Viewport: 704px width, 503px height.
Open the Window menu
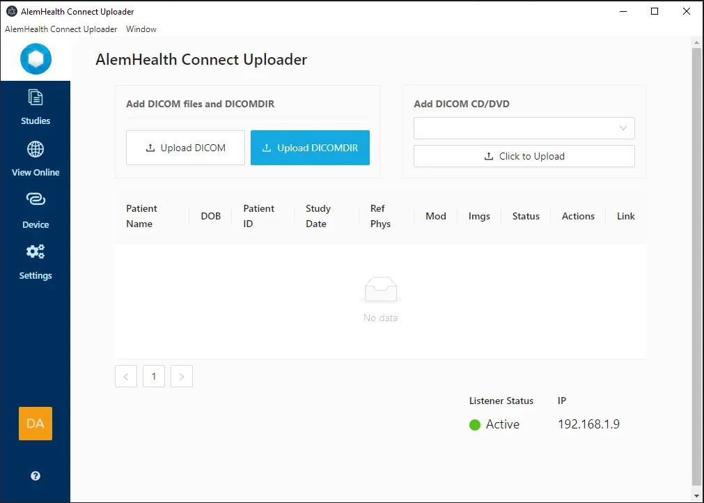click(141, 29)
